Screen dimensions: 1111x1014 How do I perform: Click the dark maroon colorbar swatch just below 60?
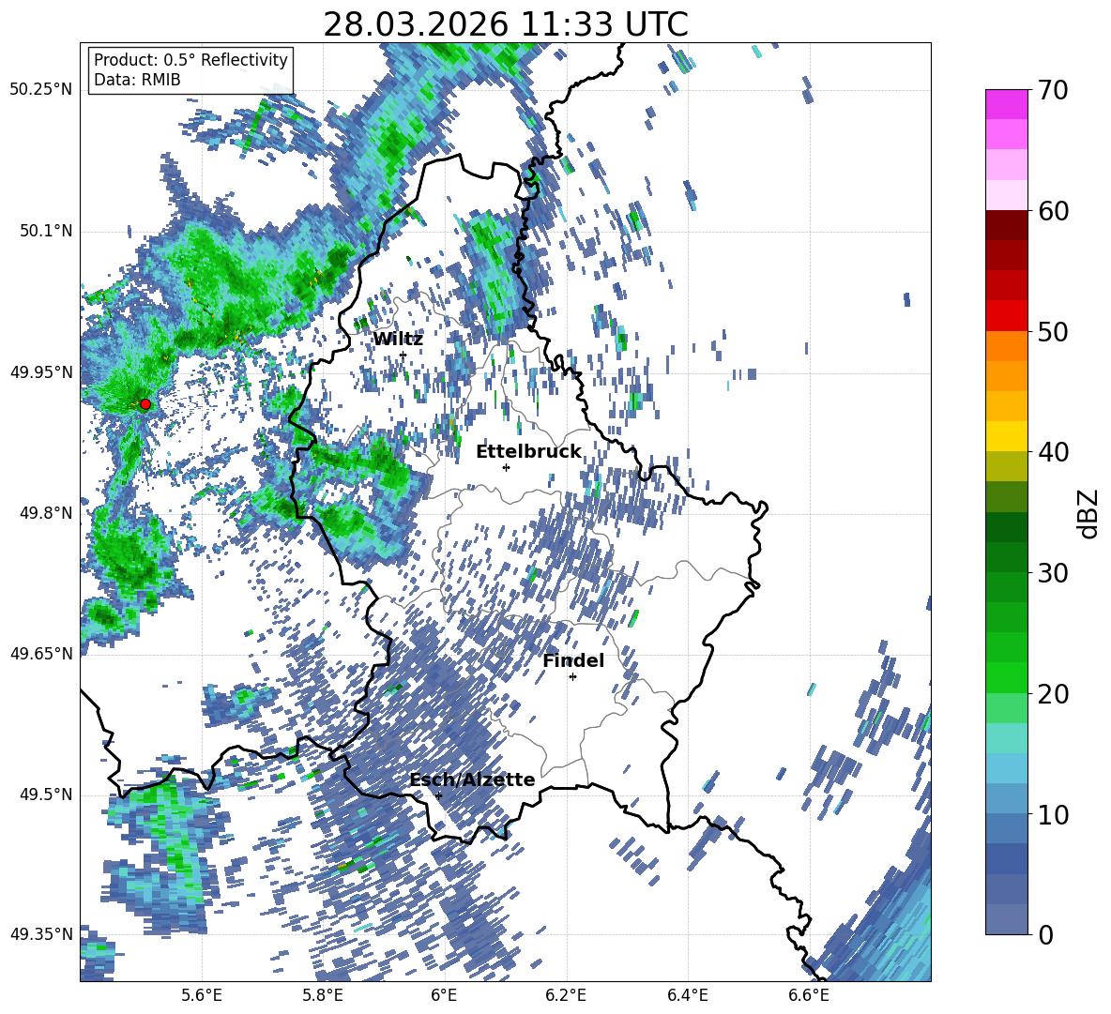coord(1006,225)
